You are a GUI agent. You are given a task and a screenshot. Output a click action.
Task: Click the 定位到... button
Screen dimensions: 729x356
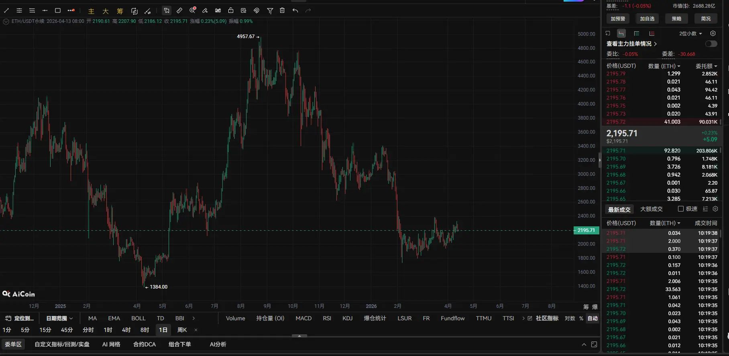[x=20, y=318]
